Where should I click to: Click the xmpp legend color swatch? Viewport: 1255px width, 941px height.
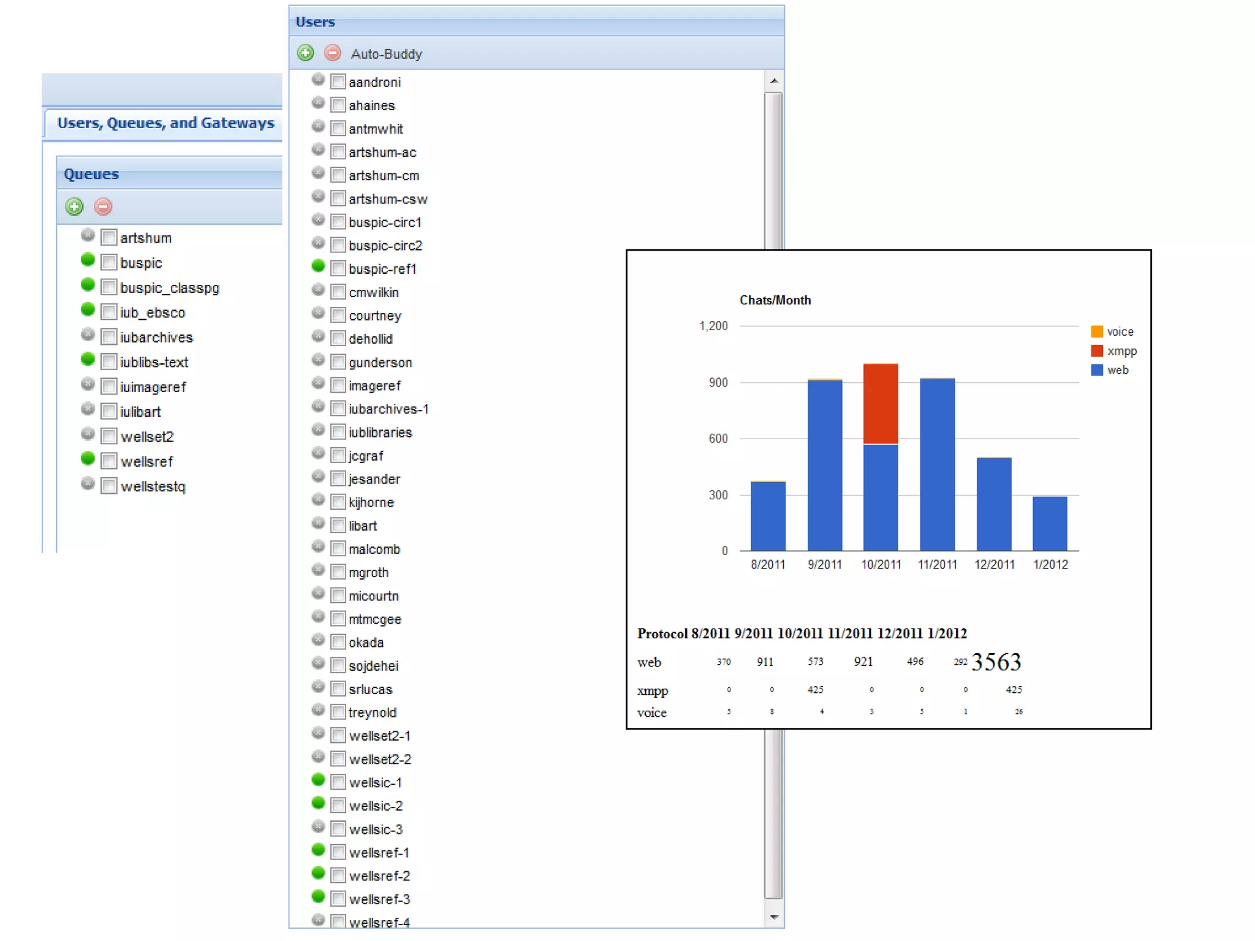(1096, 351)
